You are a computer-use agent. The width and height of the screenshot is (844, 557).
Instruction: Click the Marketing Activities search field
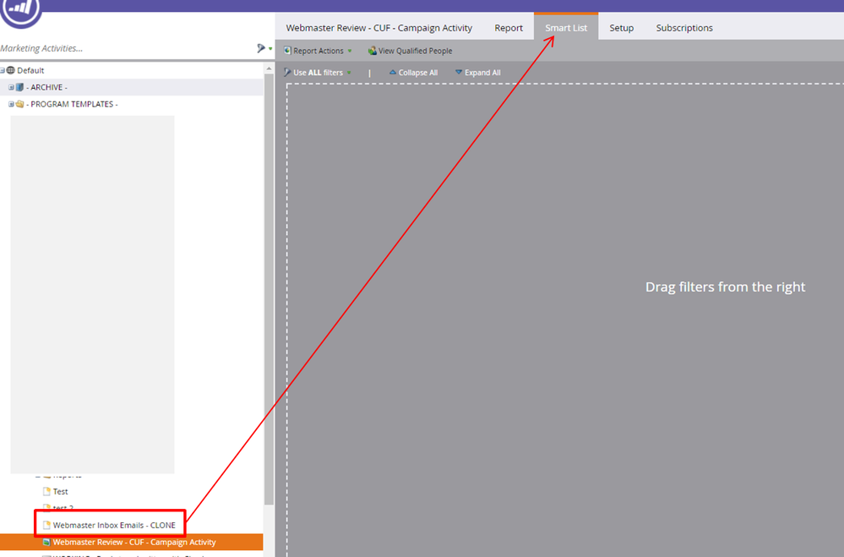(x=127, y=48)
